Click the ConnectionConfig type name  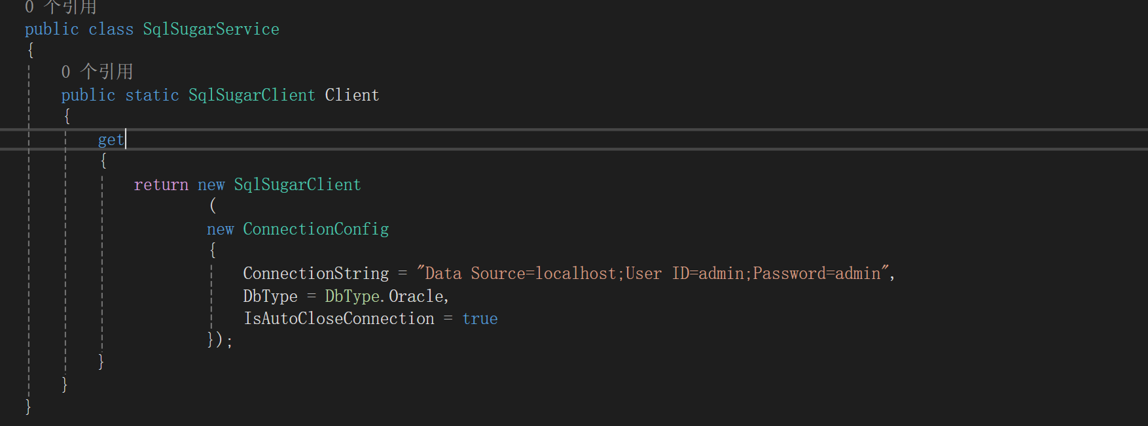(315, 229)
